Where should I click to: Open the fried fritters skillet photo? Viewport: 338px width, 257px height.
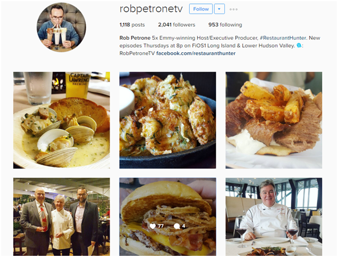(168, 120)
